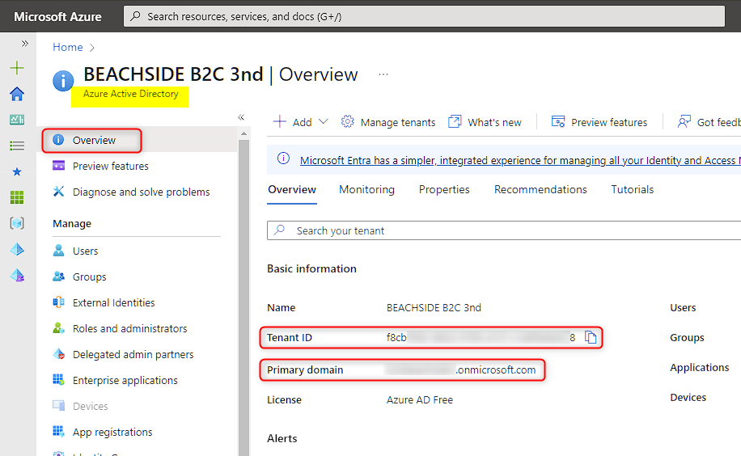
Task: Expand the Add dropdown chevron
Action: tap(324, 122)
